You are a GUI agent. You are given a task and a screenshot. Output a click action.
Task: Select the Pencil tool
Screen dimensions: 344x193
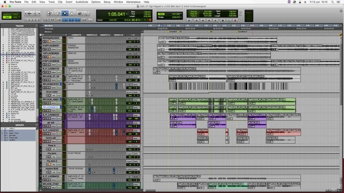pyautogui.click(x=87, y=13)
